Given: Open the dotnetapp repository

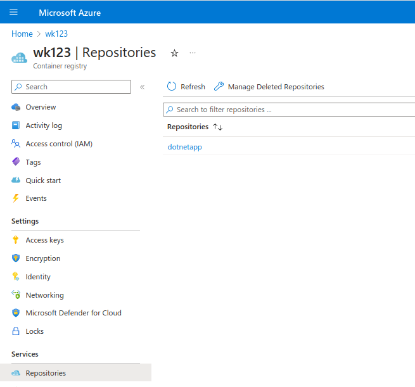Looking at the screenshot, I should coord(185,147).
